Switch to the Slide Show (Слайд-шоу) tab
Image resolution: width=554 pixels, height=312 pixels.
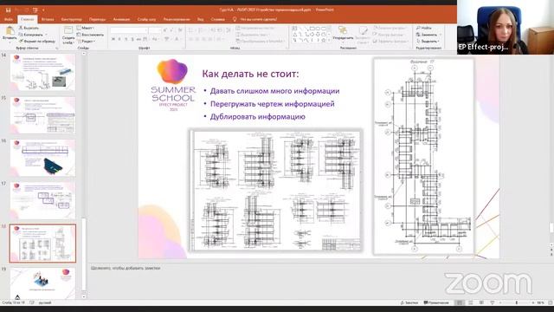click(x=146, y=19)
